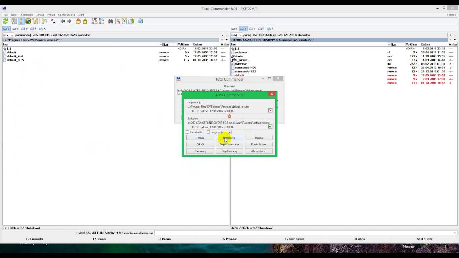Select drive f button in right panel
Screen dimensions: 459x258
[x=261, y=29]
